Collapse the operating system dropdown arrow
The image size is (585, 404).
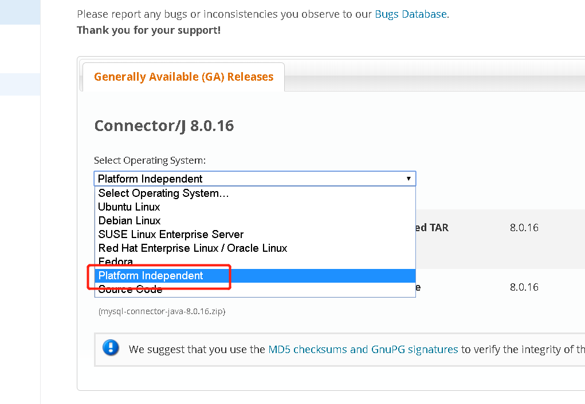coord(409,179)
